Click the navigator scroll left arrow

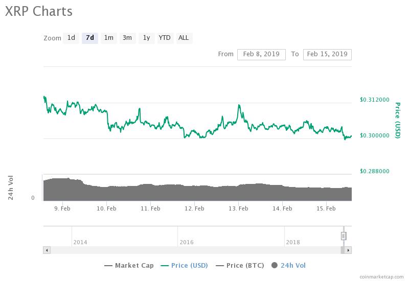point(47,250)
